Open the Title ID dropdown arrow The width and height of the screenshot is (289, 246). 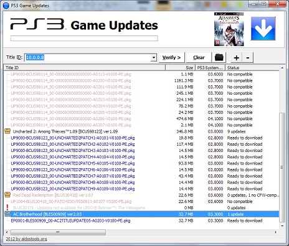click(x=154, y=57)
